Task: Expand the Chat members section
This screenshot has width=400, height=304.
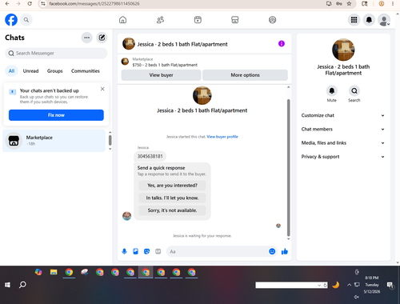Action: [343, 129]
